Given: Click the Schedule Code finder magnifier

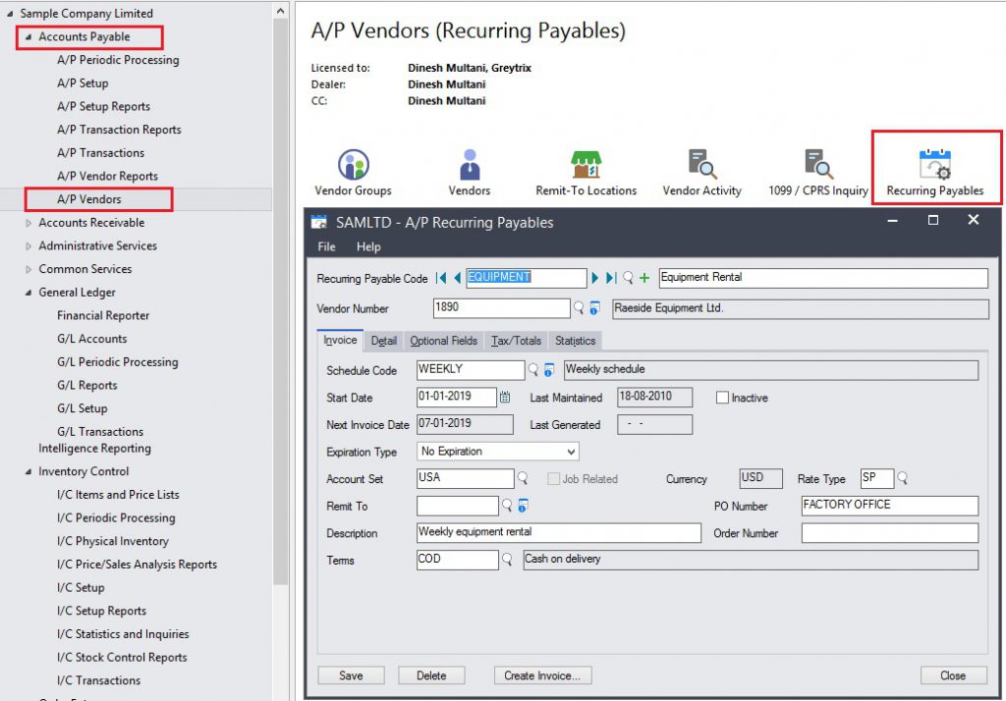Looking at the screenshot, I should click(533, 369).
